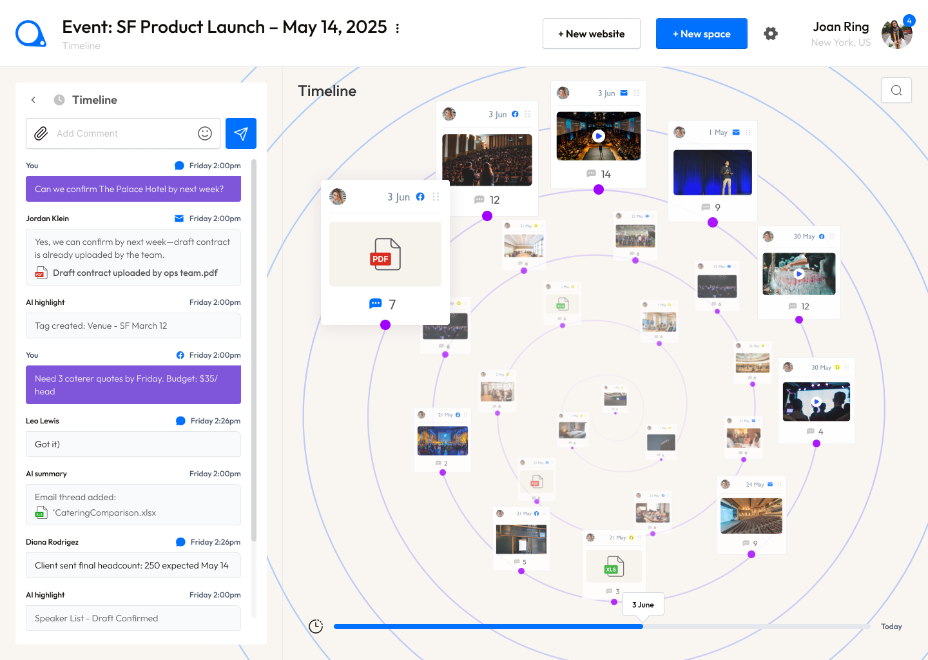The image size is (928, 660).
Task: Click the New website button
Action: coord(591,34)
